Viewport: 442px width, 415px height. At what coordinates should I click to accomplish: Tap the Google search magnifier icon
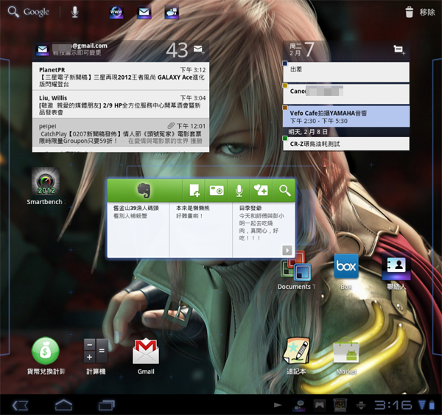pos(13,12)
